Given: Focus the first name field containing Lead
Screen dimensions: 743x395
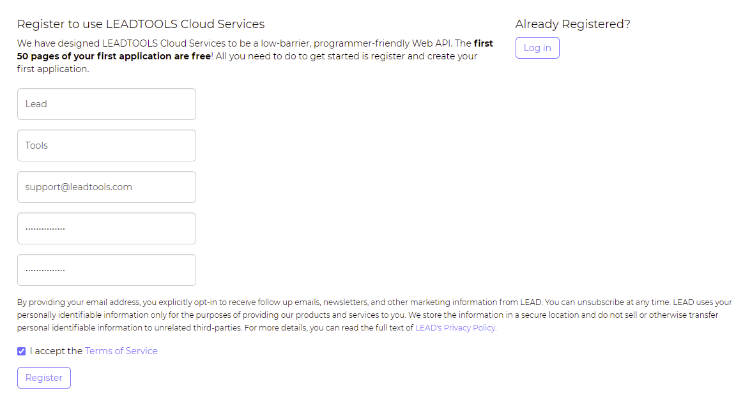Looking at the screenshot, I should click(x=107, y=104).
